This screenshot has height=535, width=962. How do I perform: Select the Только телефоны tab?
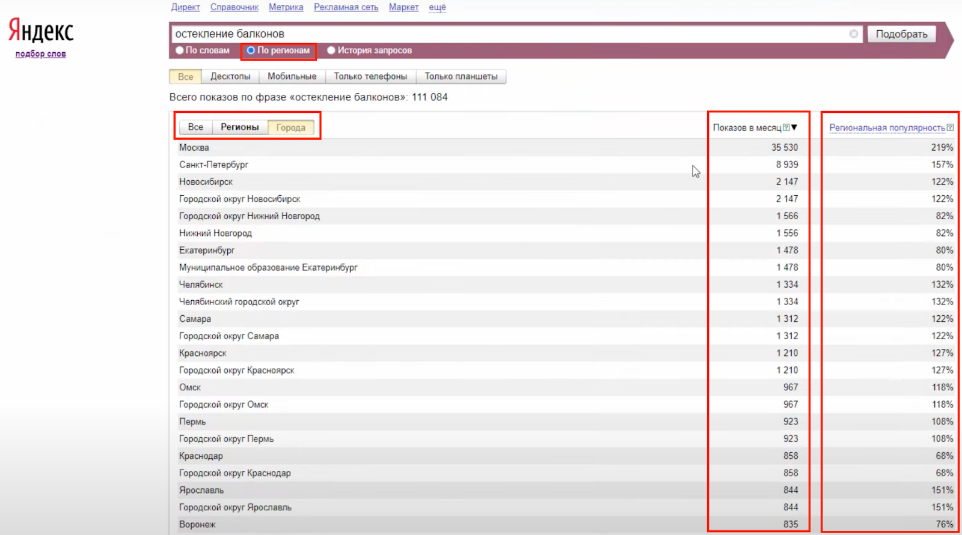coord(370,76)
